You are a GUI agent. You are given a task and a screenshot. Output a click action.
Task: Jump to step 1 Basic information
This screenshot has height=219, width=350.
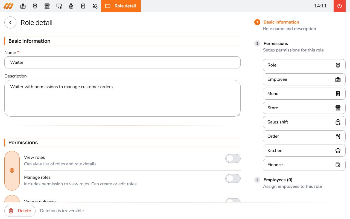pos(281,22)
